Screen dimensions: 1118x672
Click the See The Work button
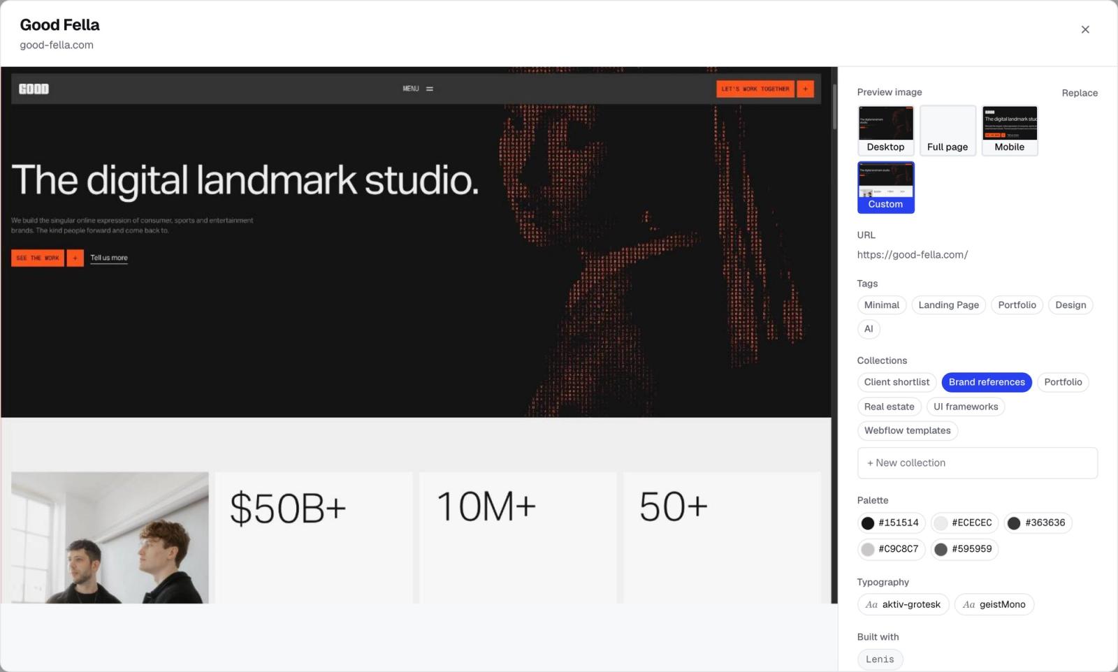[x=38, y=258]
